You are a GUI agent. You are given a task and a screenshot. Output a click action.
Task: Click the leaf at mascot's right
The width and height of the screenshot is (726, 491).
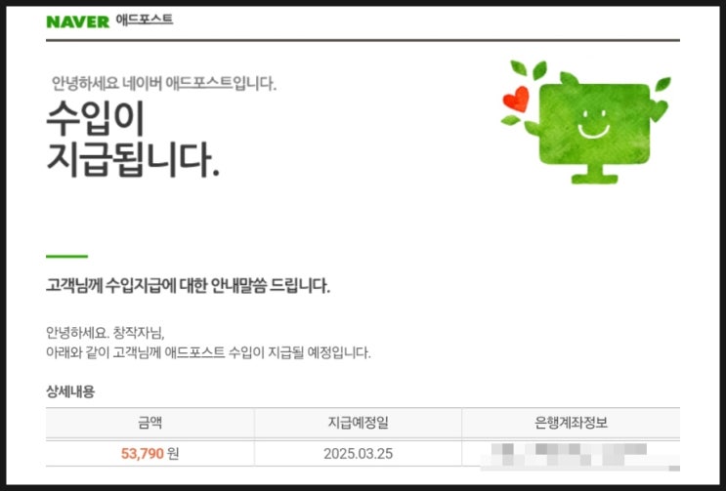point(663,84)
